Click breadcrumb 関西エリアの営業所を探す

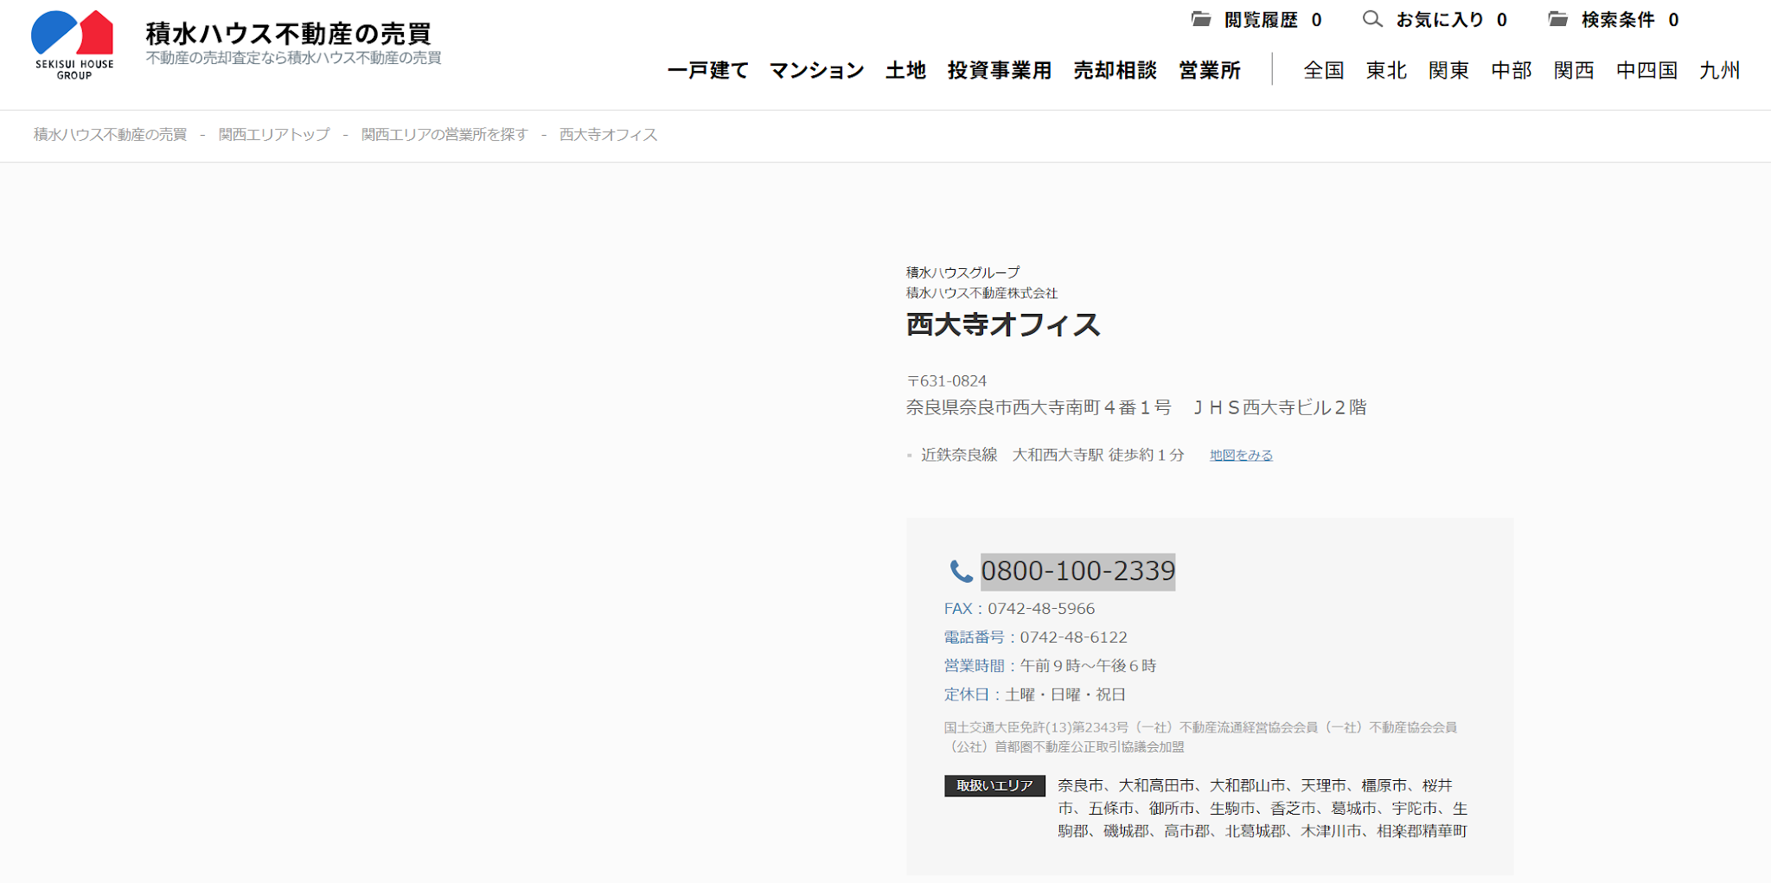444,135
